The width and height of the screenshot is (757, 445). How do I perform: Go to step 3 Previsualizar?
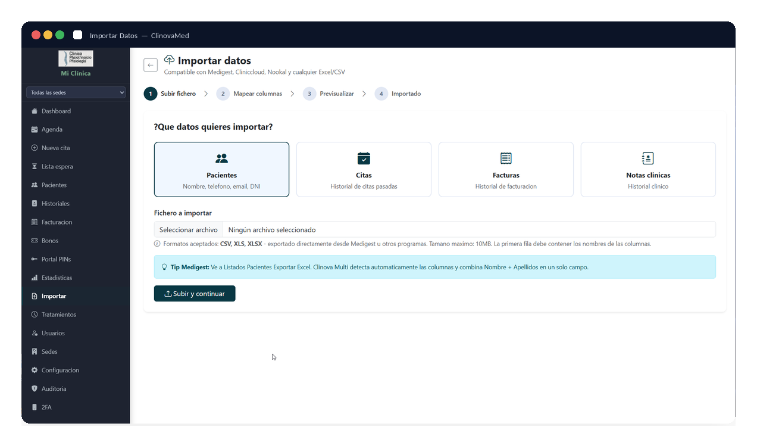tap(329, 94)
